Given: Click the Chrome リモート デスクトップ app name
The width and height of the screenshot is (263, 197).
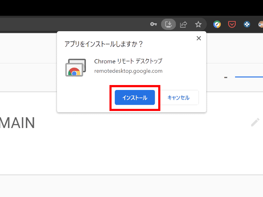Looking at the screenshot, I should pyautogui.click(x=128, y=61).
